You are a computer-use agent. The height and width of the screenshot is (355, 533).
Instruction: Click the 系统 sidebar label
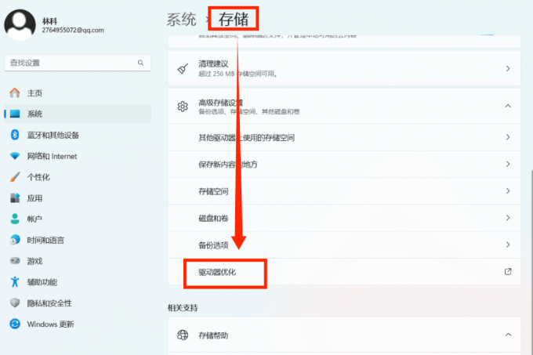click(x=34, y=114)
